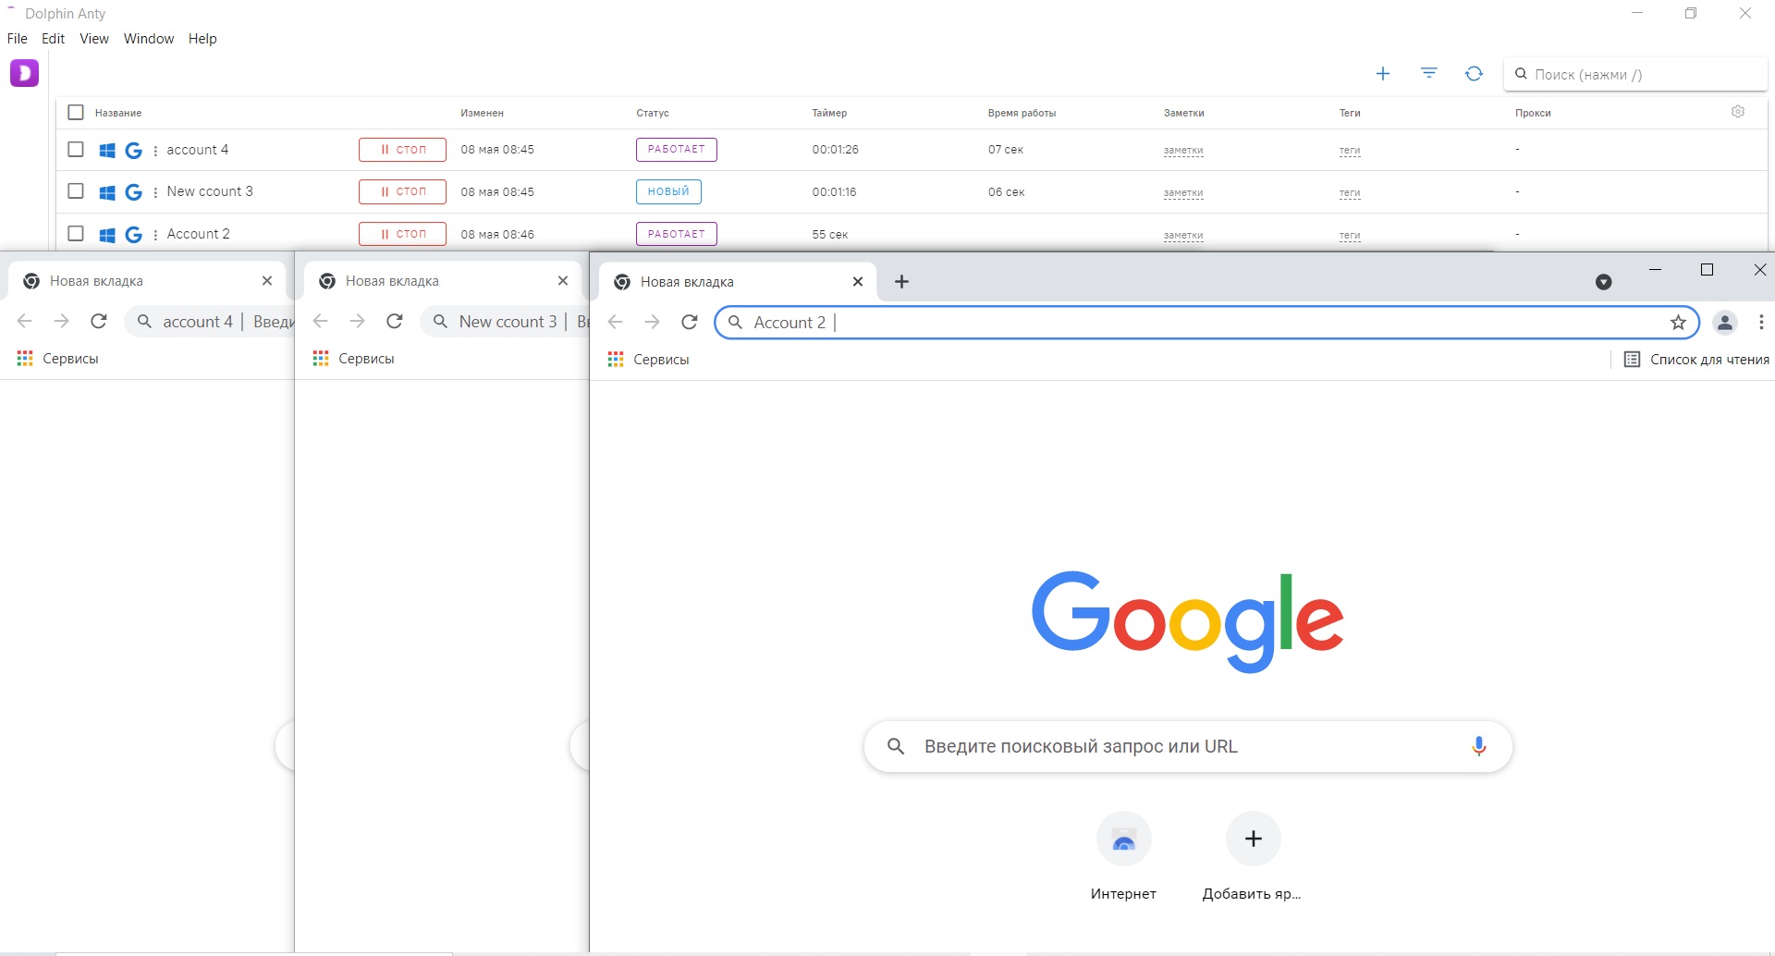Open the View menu

pyautogui.click(x=93, y=39)
